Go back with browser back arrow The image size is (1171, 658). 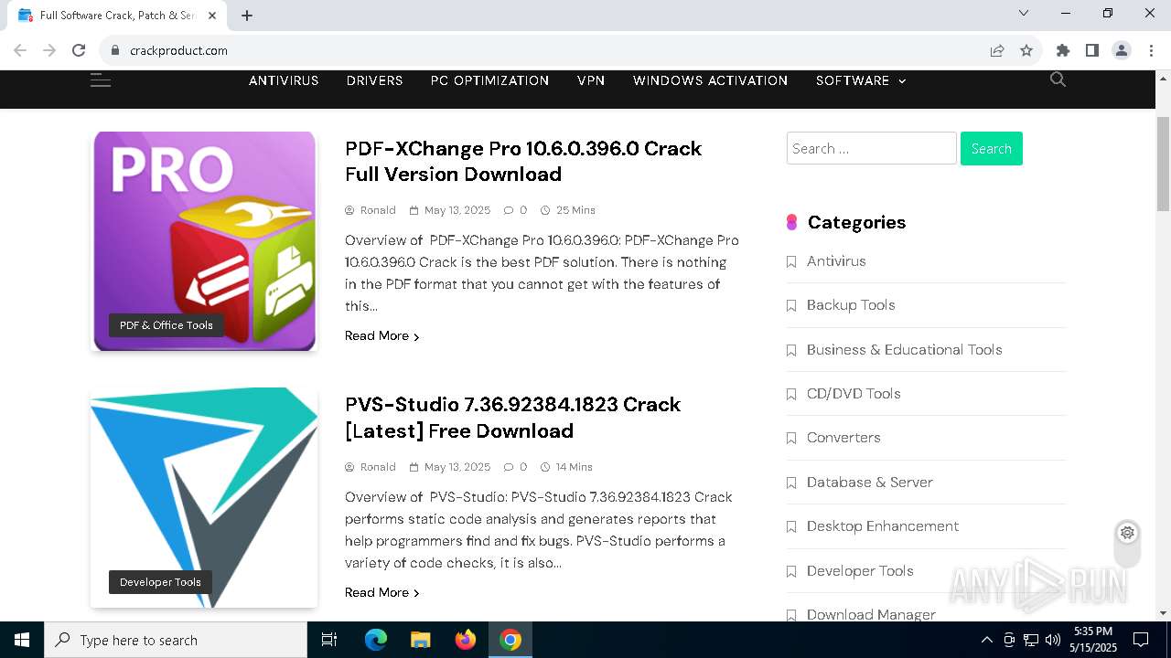click(20, 50)
